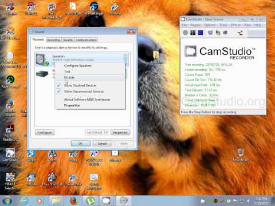The width and height of the screenshot is (275, 206).
Task: Select the CamStudio desktop shortcut
Action: coord(10,155)
